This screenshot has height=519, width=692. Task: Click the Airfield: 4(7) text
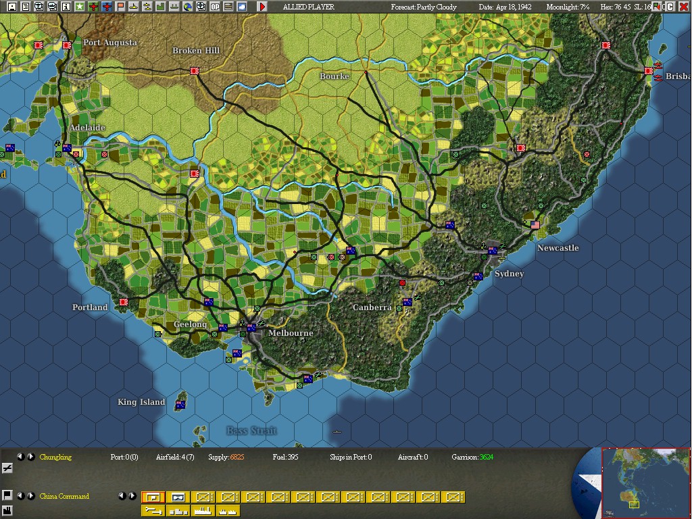coord(175,457)
